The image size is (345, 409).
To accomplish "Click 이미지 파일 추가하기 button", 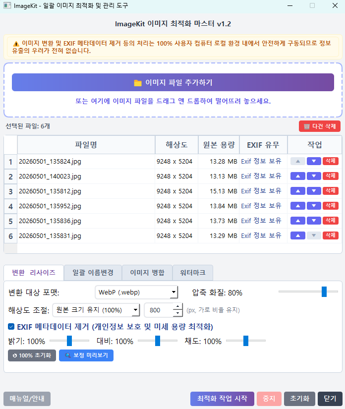I will (x=173, y=82).
